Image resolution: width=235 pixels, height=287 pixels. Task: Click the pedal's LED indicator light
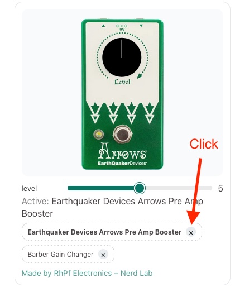point(99,134)
